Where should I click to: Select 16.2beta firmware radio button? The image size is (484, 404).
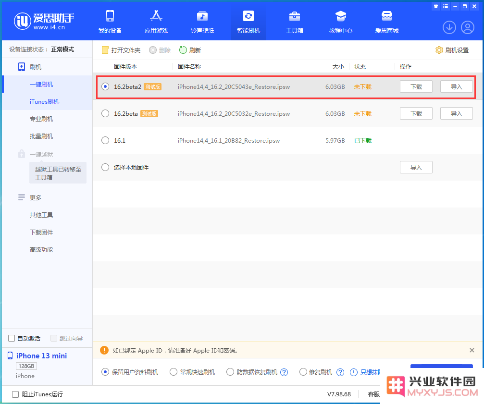[105, 113]
